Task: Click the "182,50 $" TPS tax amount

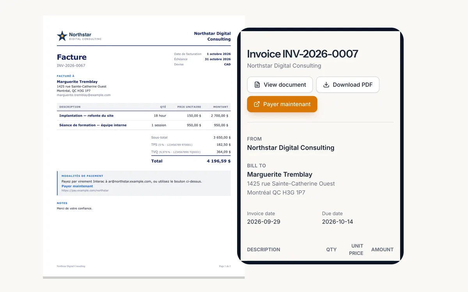Action: pyautogui.click(x=223, y=144)
